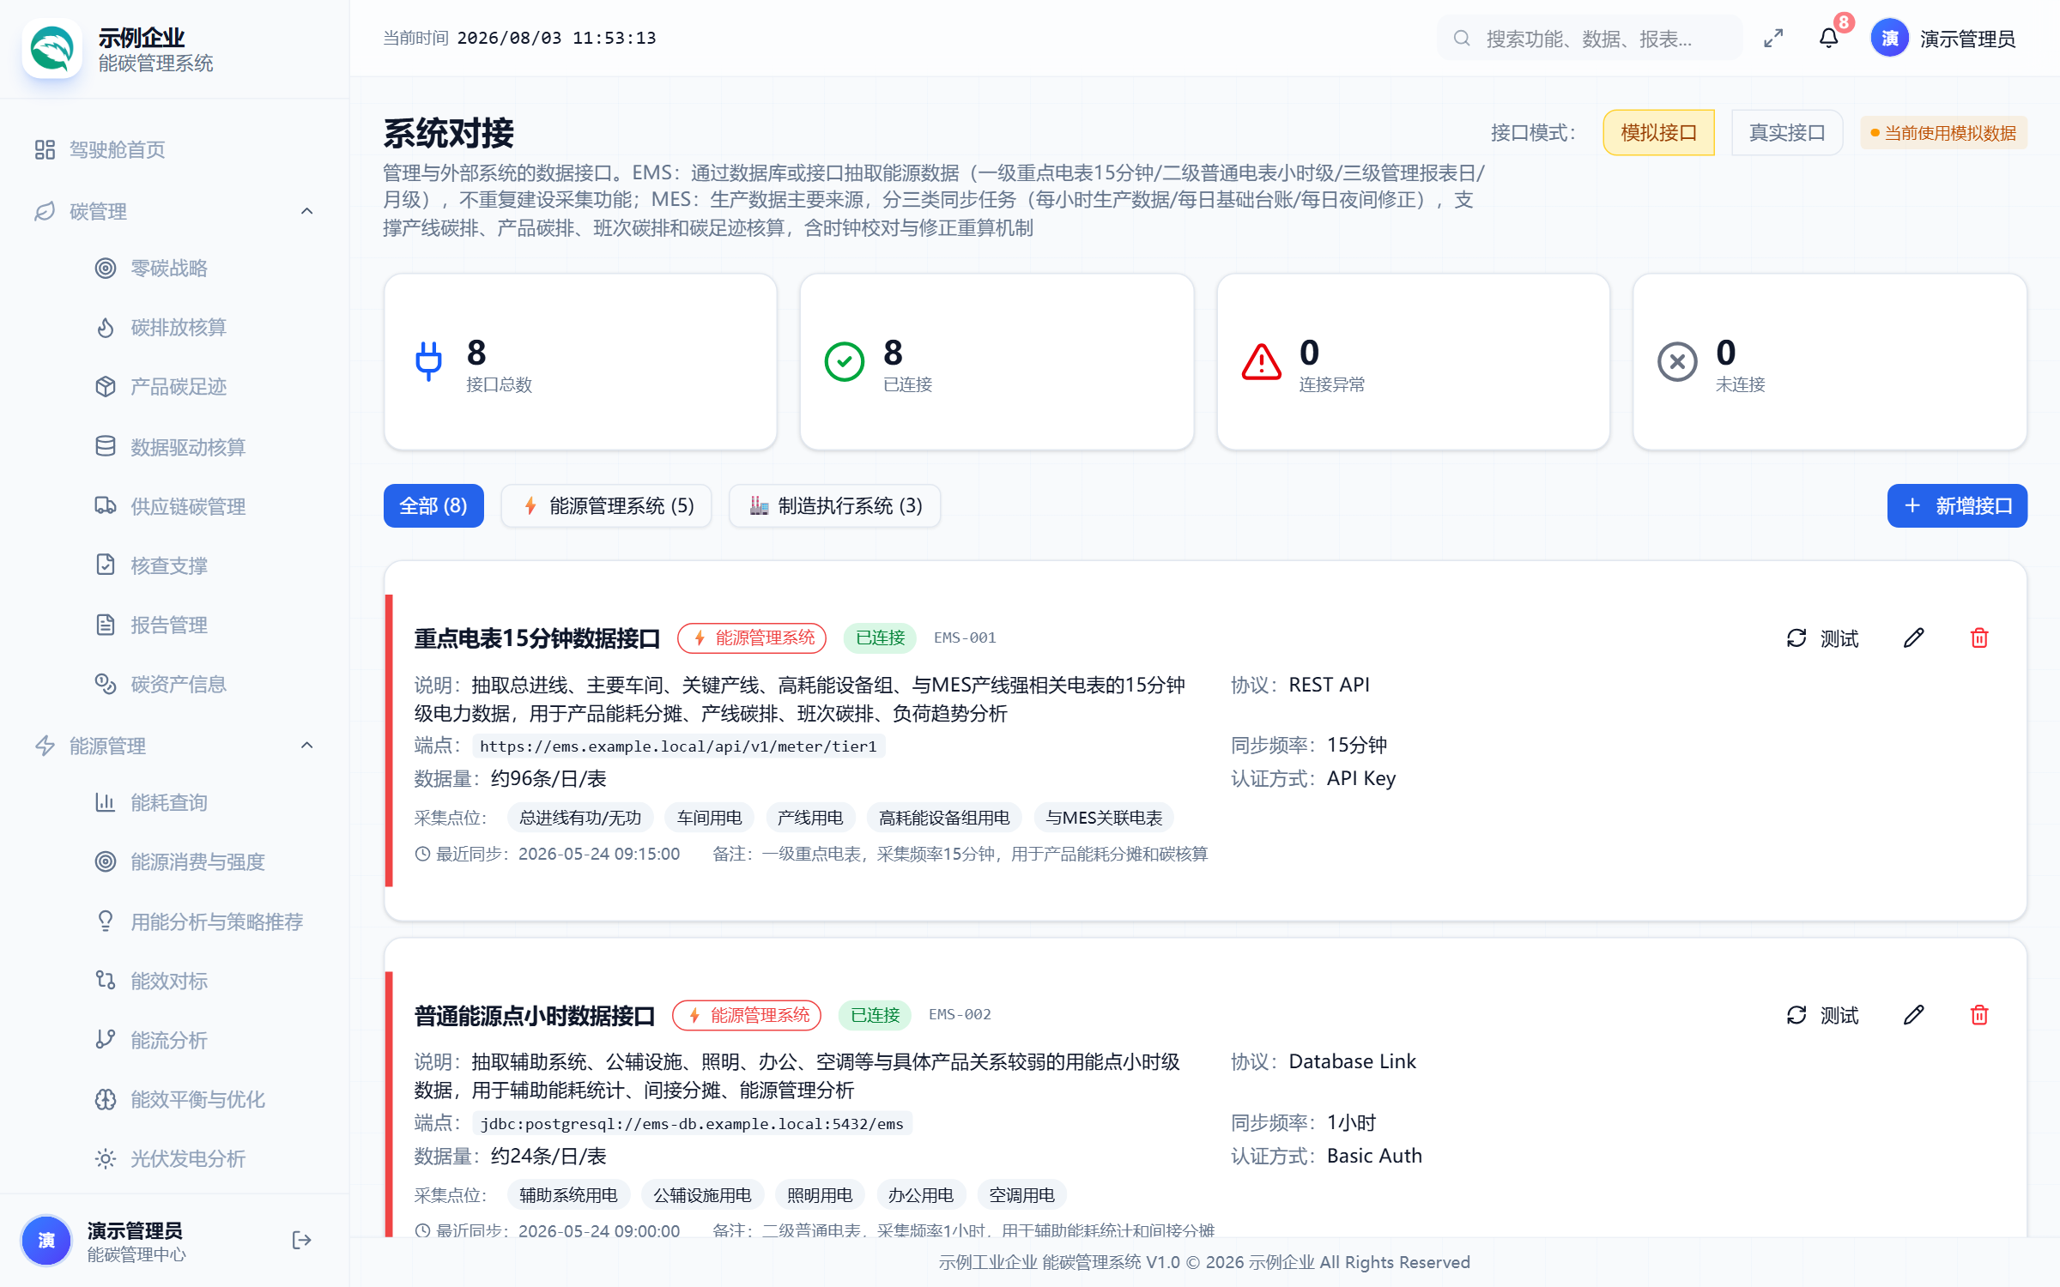This screenshot has height=1287, width=2060.
Task: Switch to 模拟接口 mode
Action: tap(1658, 133)
